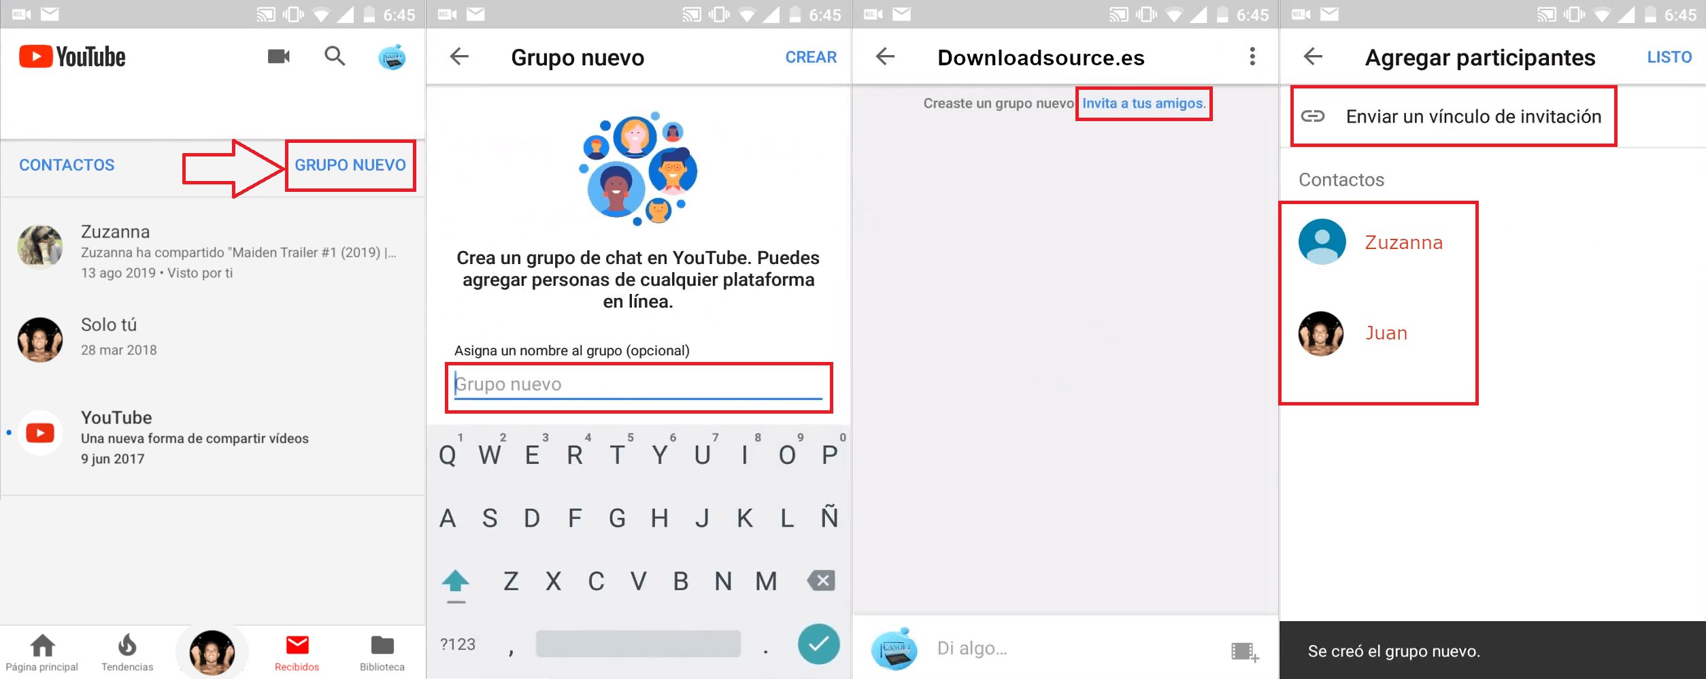Open the account avatar in the YouTube header
This screenshot has height=679, width=1706.
(392, 57)
